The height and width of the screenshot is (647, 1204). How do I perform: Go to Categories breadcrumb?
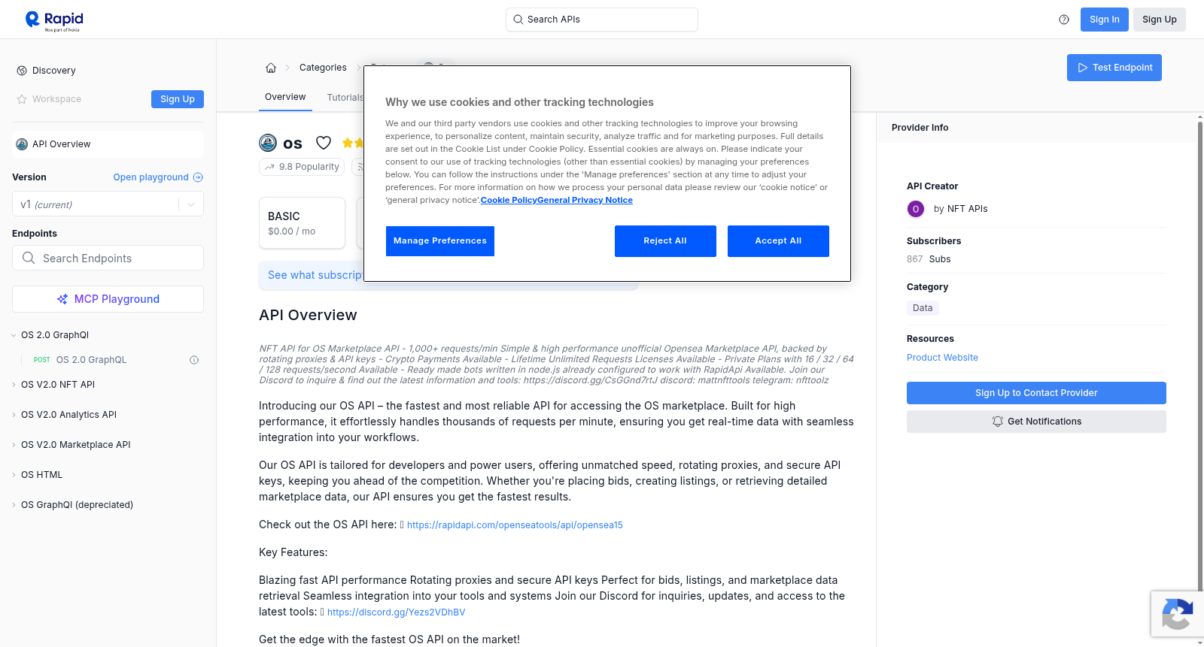tap(323, 68)
